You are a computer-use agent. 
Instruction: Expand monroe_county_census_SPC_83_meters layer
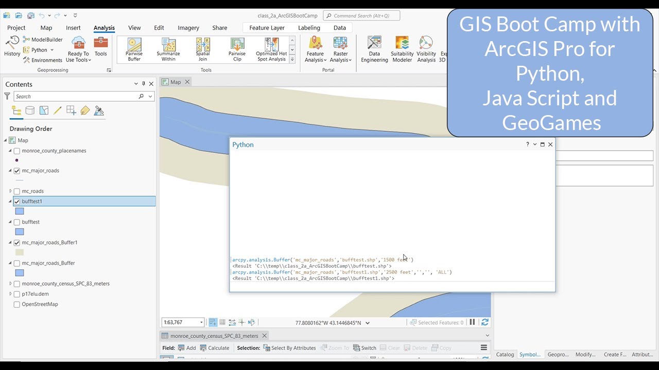[x=10, y=284]
